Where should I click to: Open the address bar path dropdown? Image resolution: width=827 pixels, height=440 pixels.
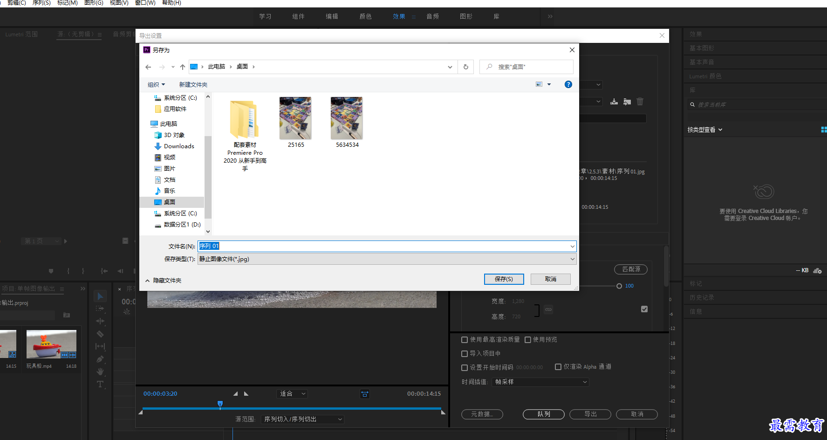pos(450,67)
